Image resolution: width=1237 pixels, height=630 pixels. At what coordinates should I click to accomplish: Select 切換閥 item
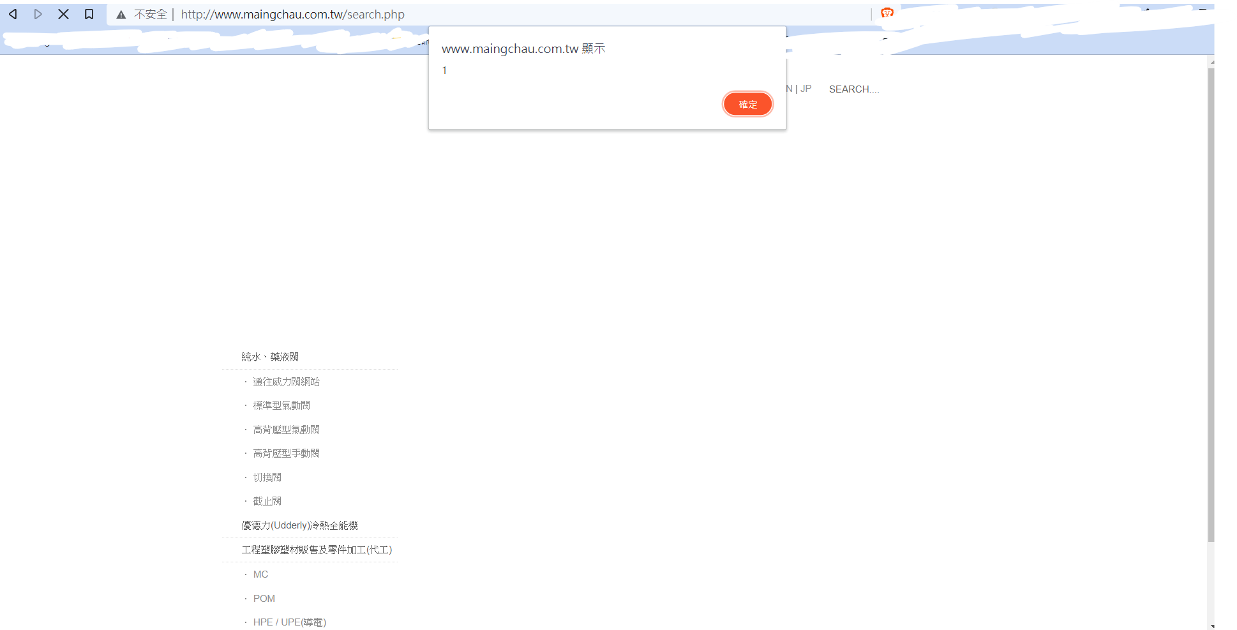click(x=267, y=477)
